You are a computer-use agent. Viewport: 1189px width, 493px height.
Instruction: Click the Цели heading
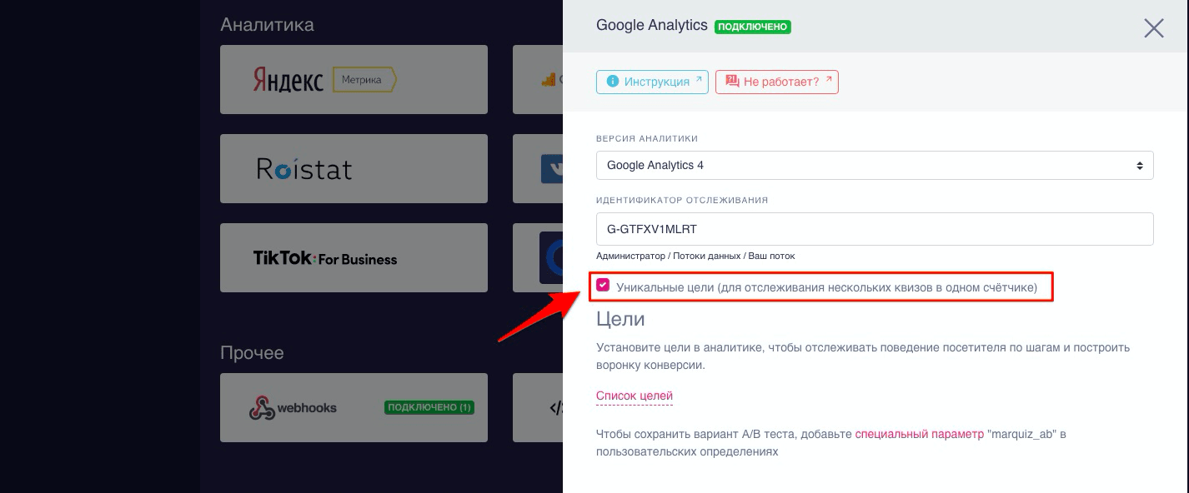pyautogui.click(x=620, y=319)
